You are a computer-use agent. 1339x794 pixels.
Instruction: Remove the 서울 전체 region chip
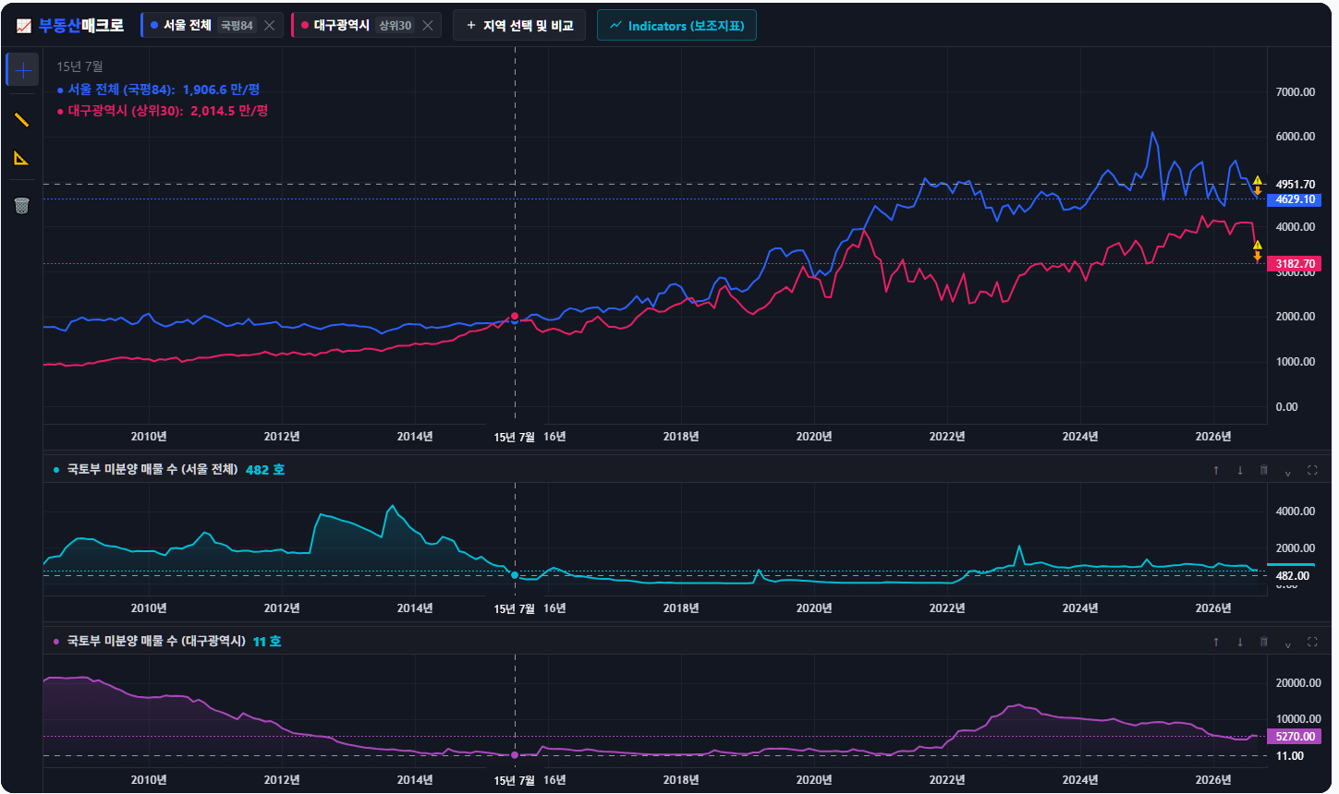(270, 26)
